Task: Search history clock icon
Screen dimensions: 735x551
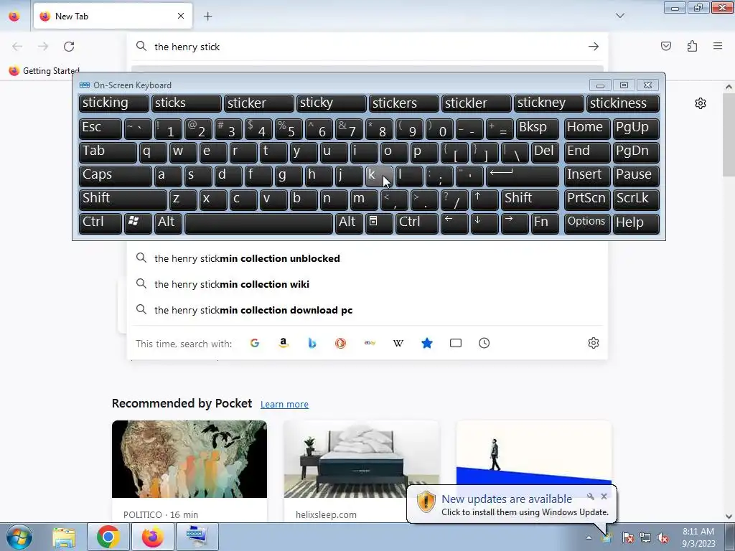Action: 484,343
